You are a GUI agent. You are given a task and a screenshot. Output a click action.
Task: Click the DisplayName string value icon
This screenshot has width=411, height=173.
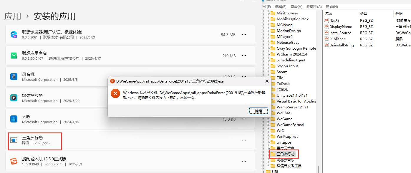(x=327, y=26)
